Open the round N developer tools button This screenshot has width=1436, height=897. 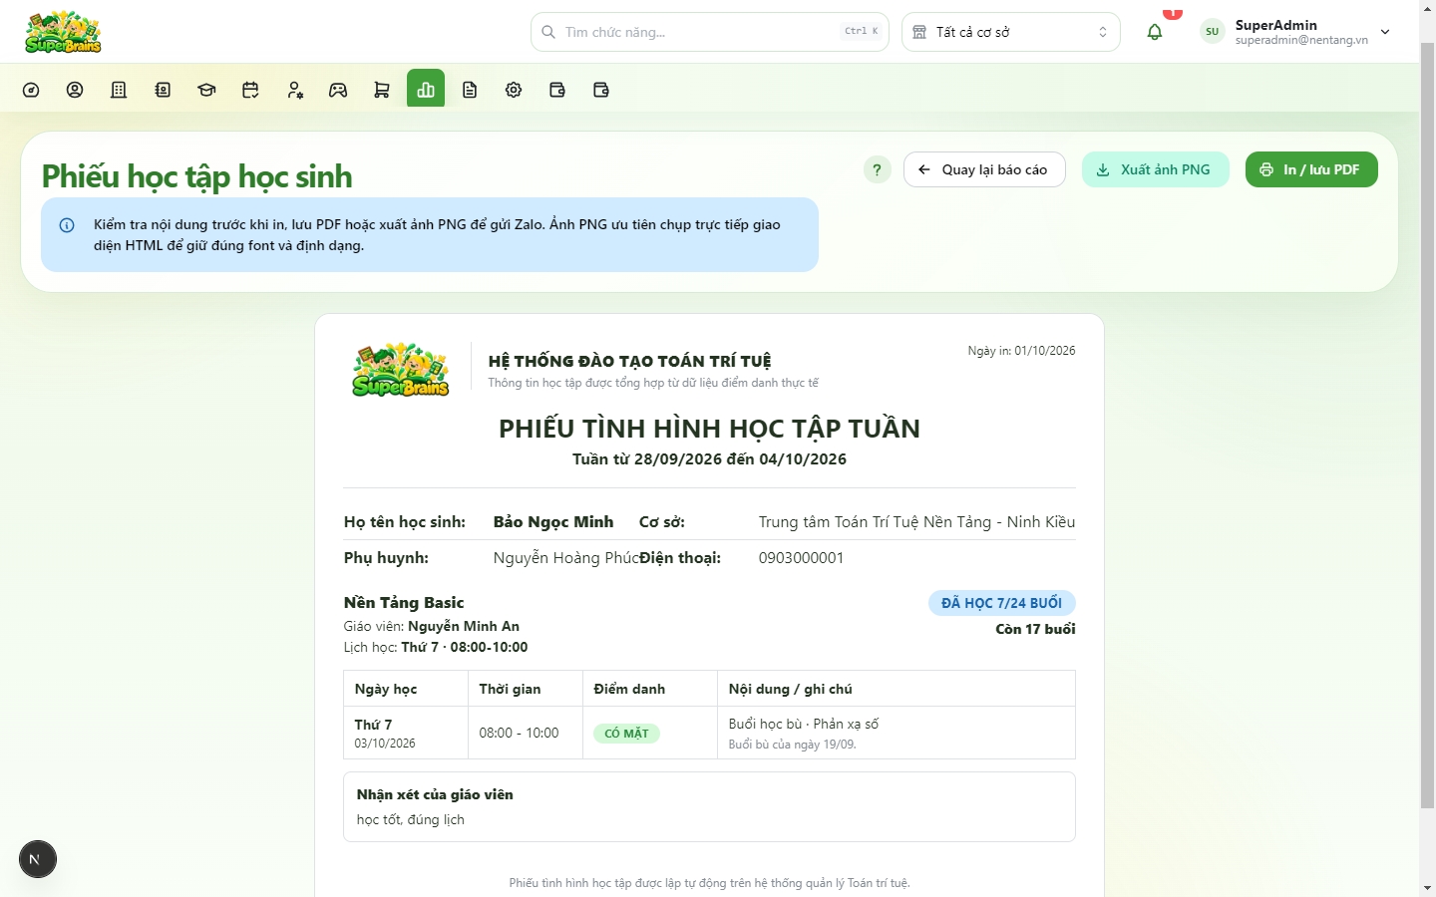point(38,859)
